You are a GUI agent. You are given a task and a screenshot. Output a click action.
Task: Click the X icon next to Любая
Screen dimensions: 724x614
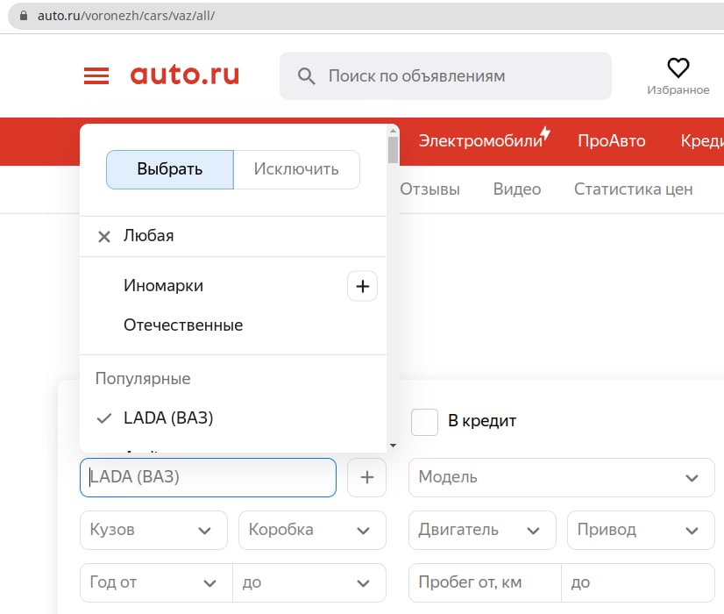click(x=104, y=237)
